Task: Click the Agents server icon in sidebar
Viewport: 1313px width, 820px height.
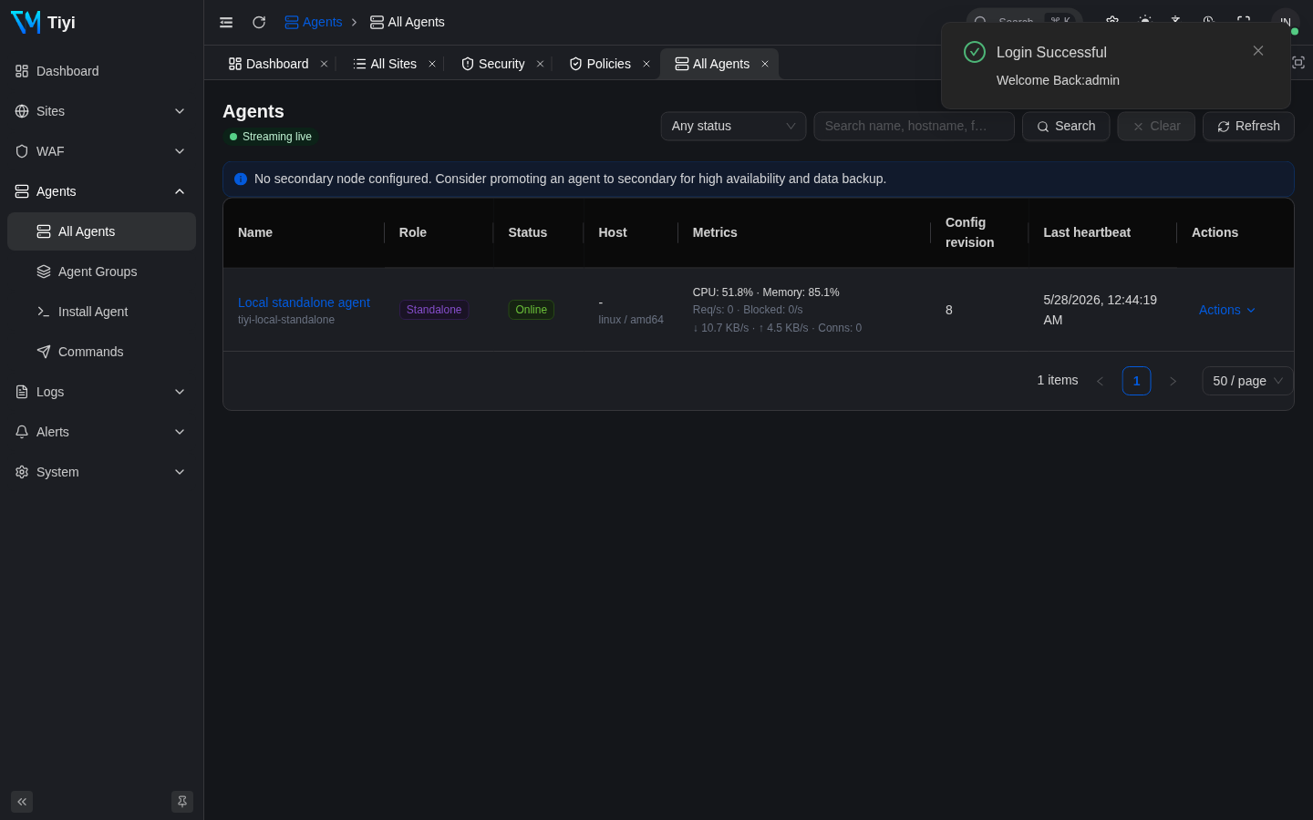Action: click(22, 191)
